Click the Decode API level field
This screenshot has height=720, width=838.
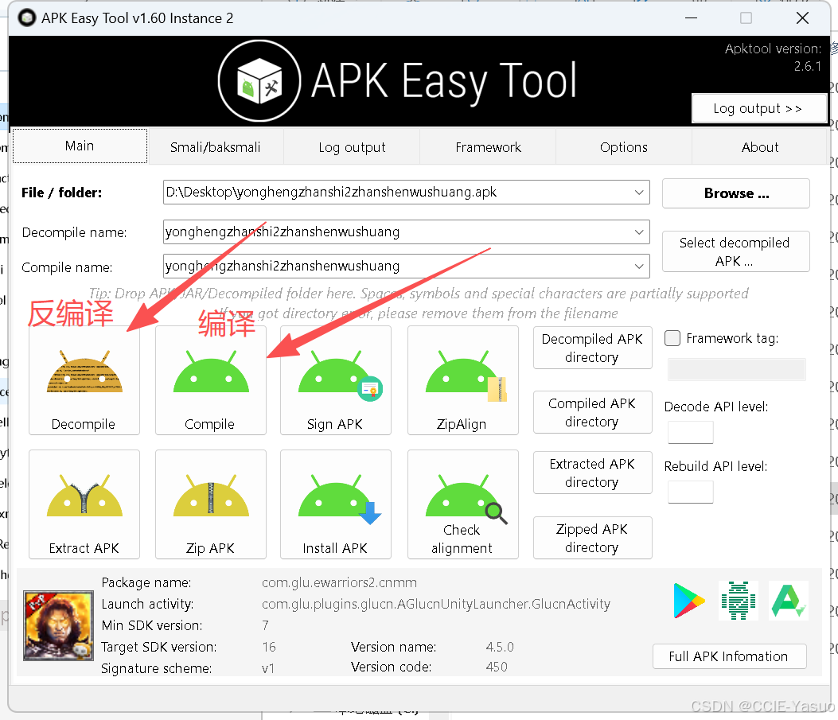click(691, 432)
